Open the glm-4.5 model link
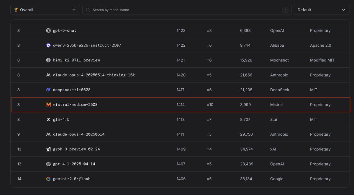Image resolution: width=354 pixels, height=195 pixels. pos(61,119)
